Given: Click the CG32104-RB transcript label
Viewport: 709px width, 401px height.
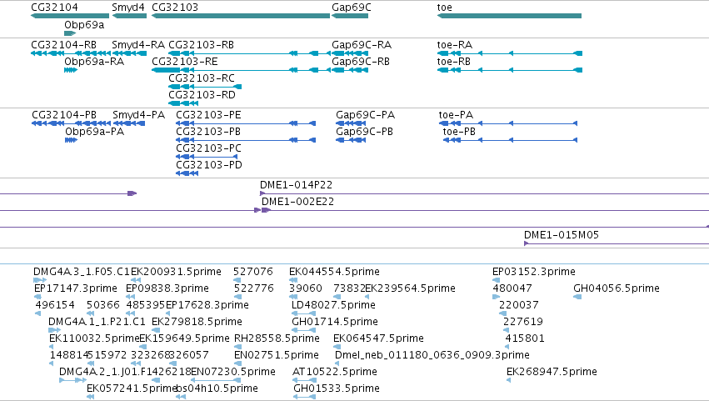Looking at the screenshot, I should (64, 45).
